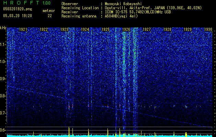Image resolution: width=216 pixels, height=137 pixels.
Task: Click the 1928 time marker
Action: point(167,29)
